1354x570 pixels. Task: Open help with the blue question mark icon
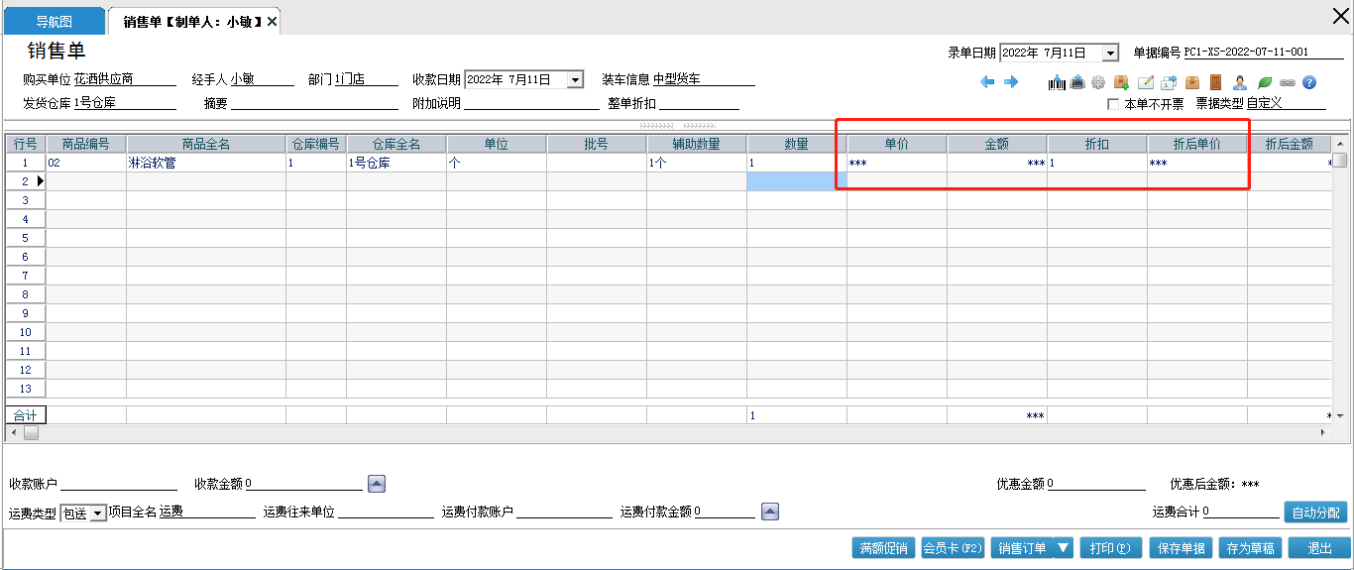pyautogui.click(x=1309, y=83)
